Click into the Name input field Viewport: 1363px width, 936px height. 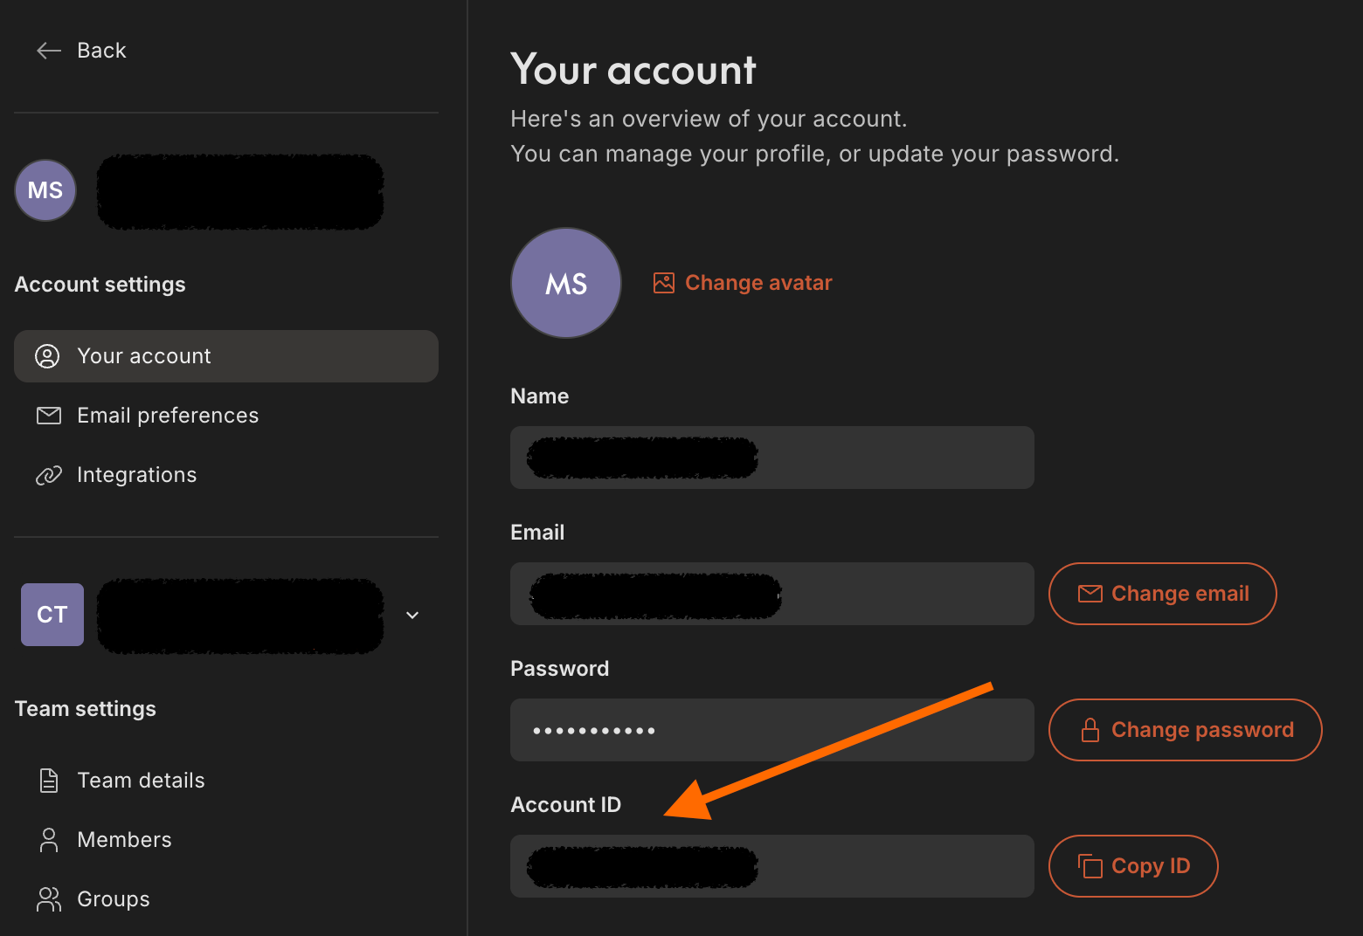891,458
